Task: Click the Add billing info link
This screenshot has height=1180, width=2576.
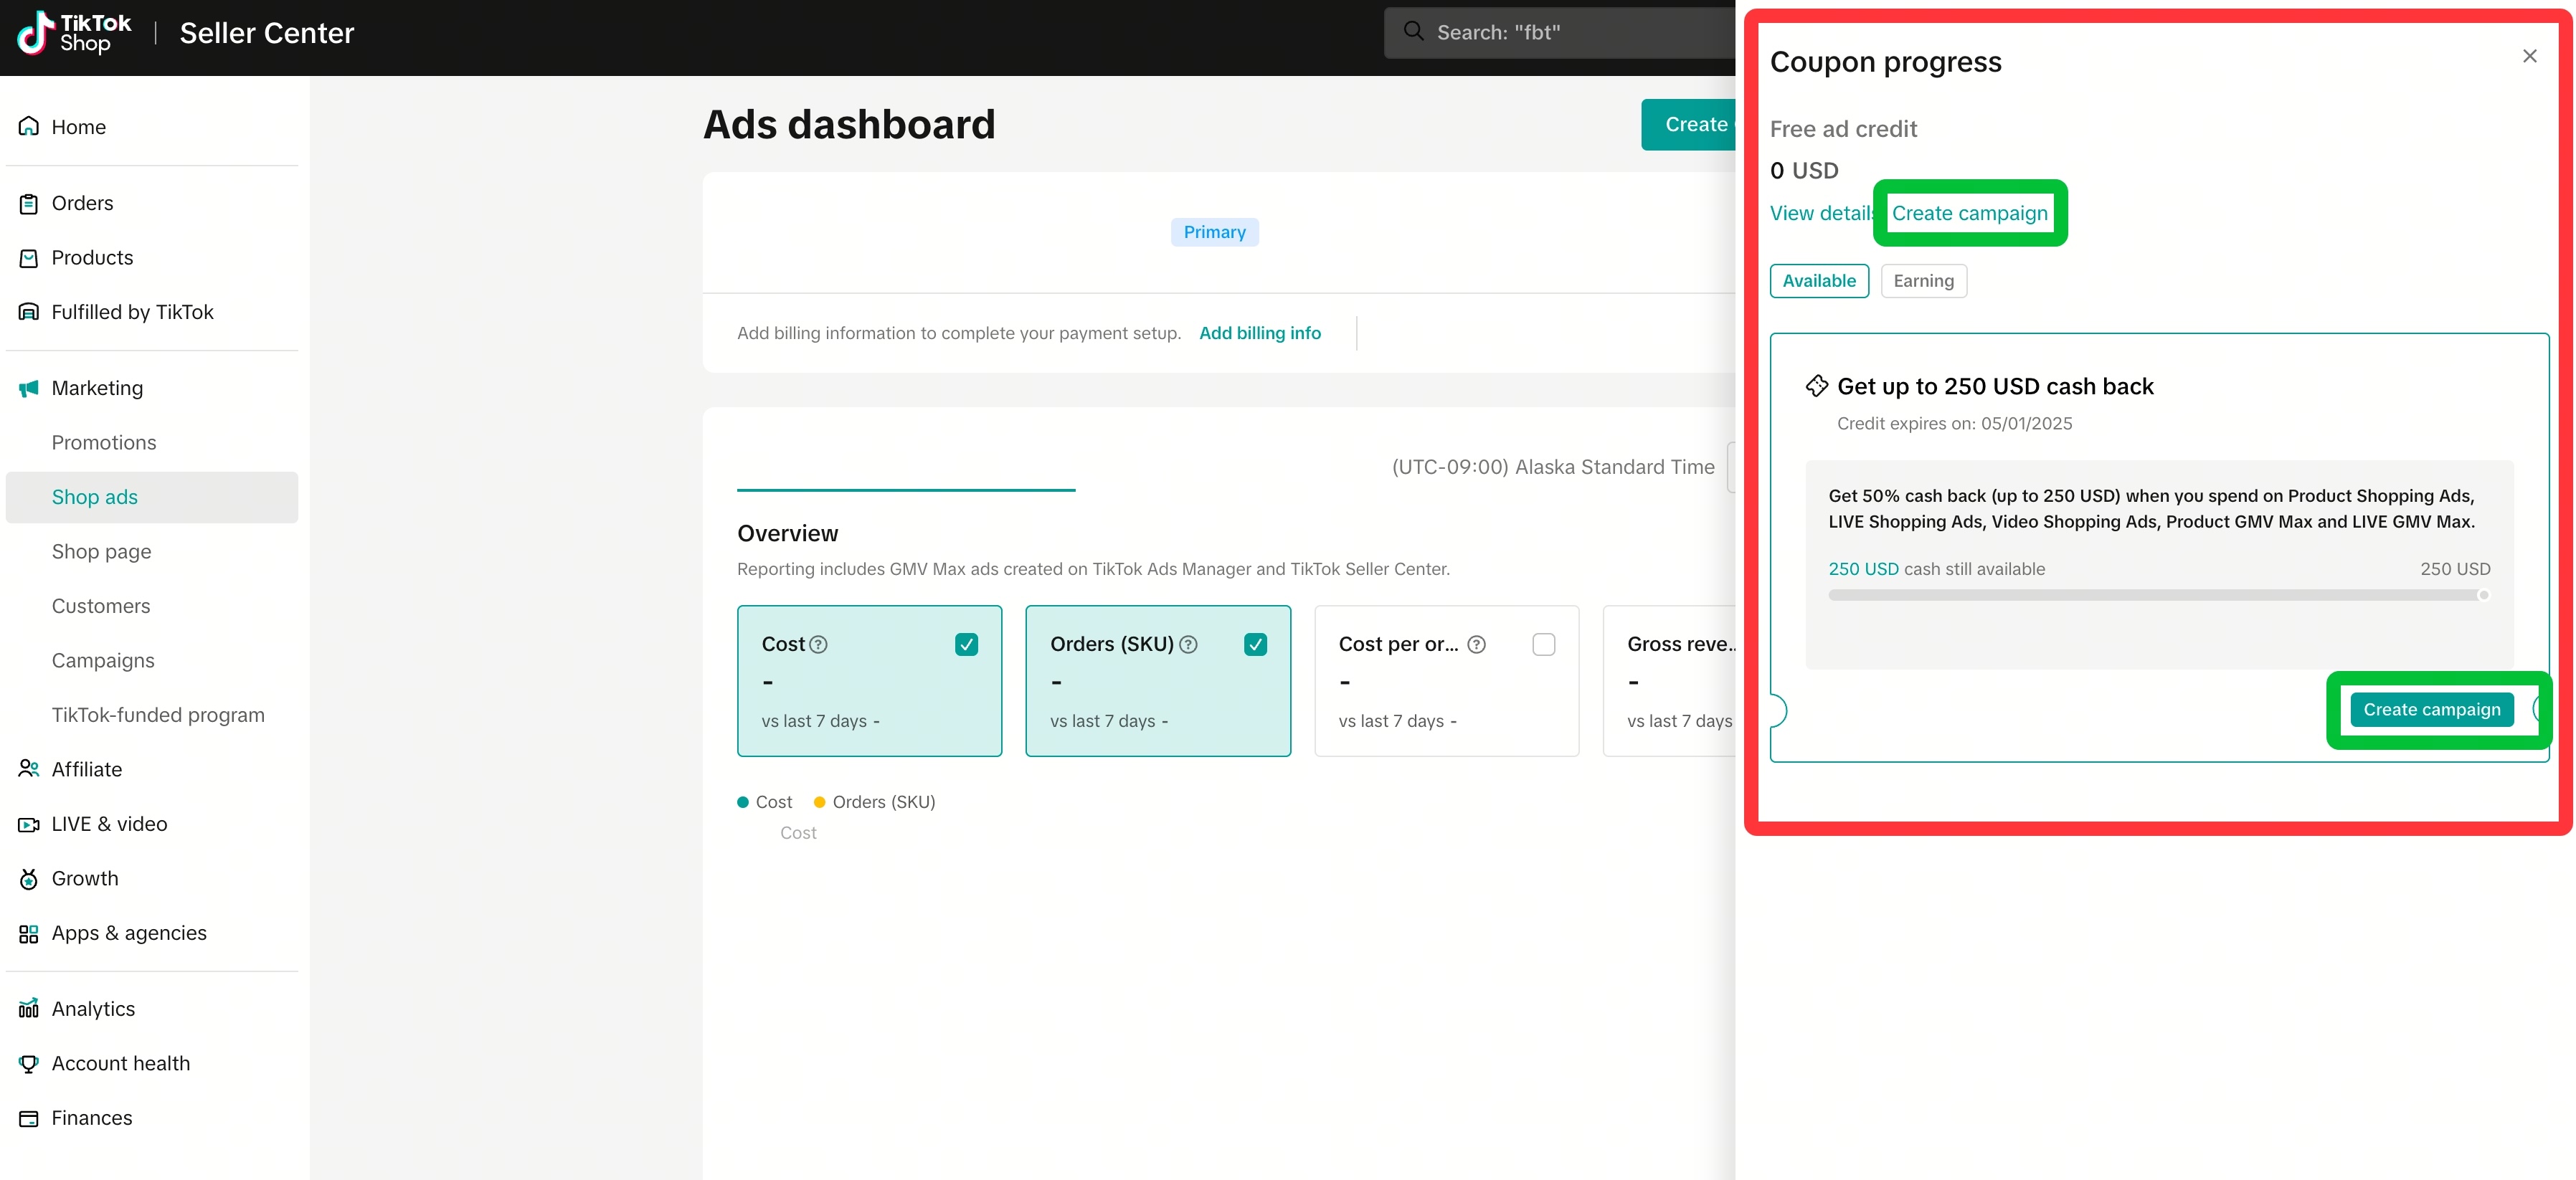Action: [x=1259, y=333]
